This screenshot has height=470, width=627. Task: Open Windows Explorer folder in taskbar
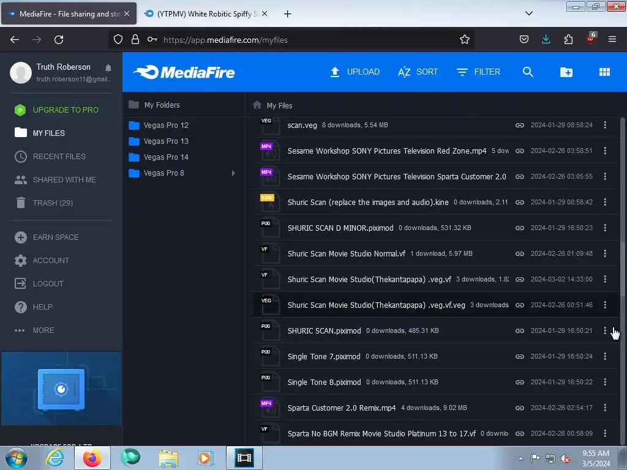(x=168, y=458)
